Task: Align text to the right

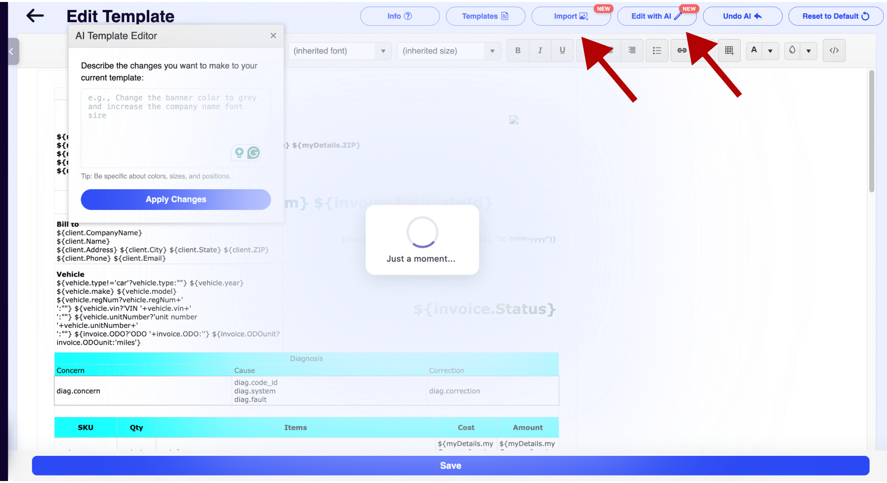Action: (632, 50)
